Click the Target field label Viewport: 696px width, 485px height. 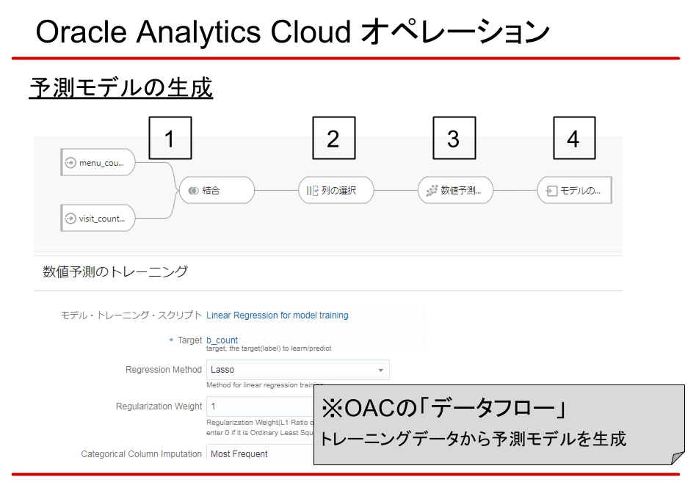pyautogui.click(x=189, y=340)
